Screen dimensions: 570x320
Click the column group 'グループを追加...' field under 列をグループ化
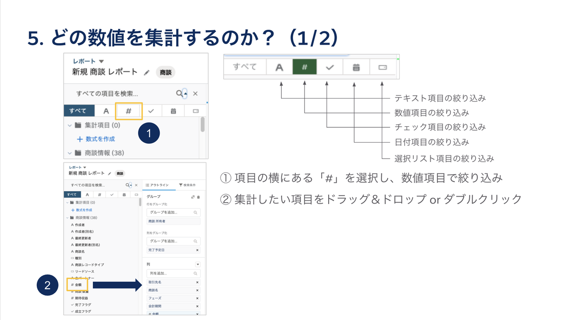pos(173,241)
